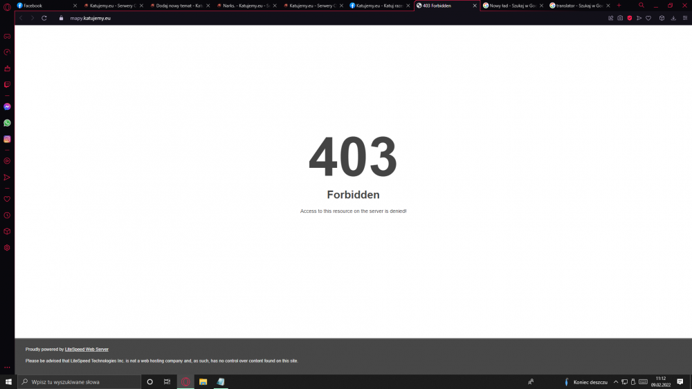Open GX Corner gamepad icon in sidebar

pyautogui.click(x=7, y=36)
